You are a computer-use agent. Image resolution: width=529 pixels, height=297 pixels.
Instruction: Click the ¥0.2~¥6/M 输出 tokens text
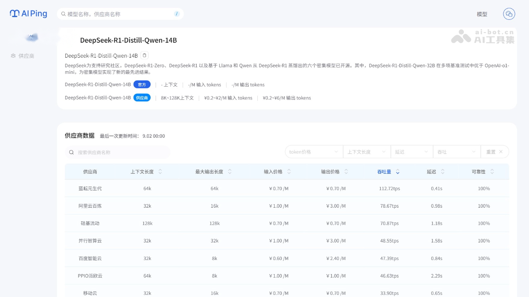287,98
